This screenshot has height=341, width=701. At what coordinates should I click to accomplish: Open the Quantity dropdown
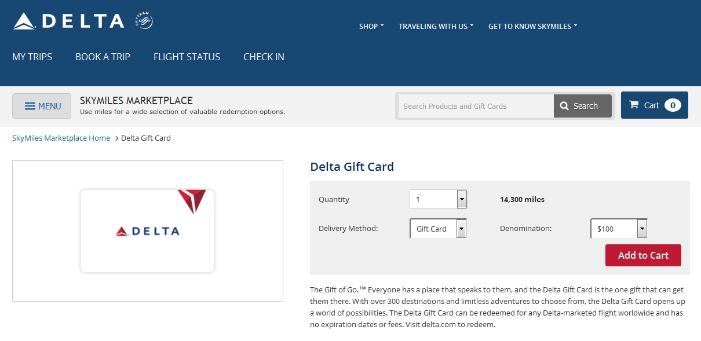tap(462, 199)
